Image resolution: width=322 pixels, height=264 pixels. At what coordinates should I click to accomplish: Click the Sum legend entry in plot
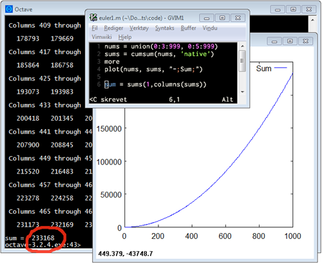(x=271, y=68)
